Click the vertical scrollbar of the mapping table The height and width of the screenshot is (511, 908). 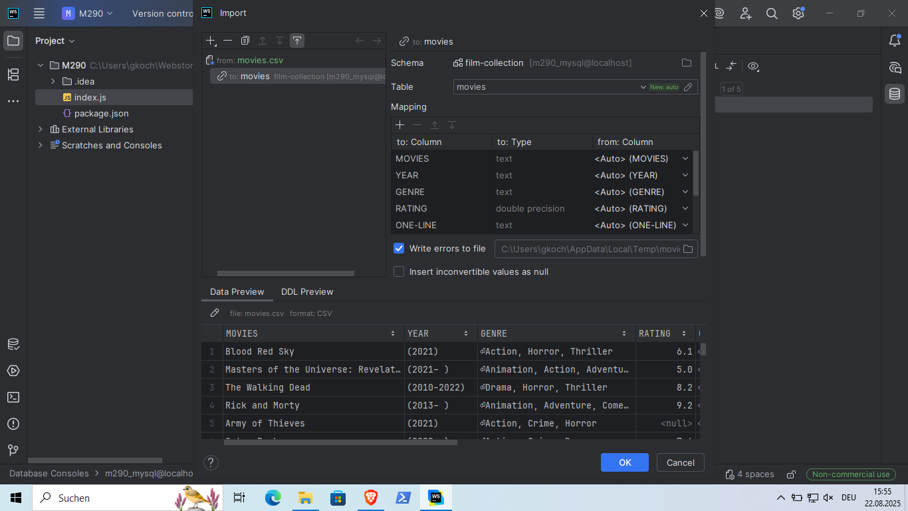pos(696,173)
